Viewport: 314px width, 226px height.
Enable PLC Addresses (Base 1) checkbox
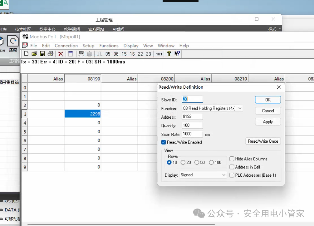click(x=232, y=175)
